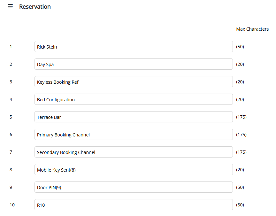
Task: Click the Rick Stein input field
Action: click(134, 47)
